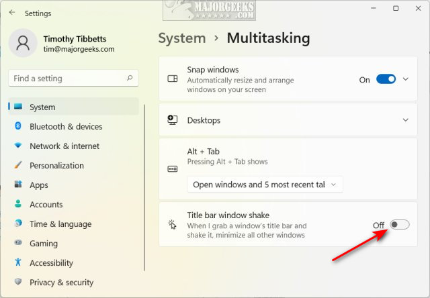
Task: Click the System breadcrumb link
Action: click(181, 38)
